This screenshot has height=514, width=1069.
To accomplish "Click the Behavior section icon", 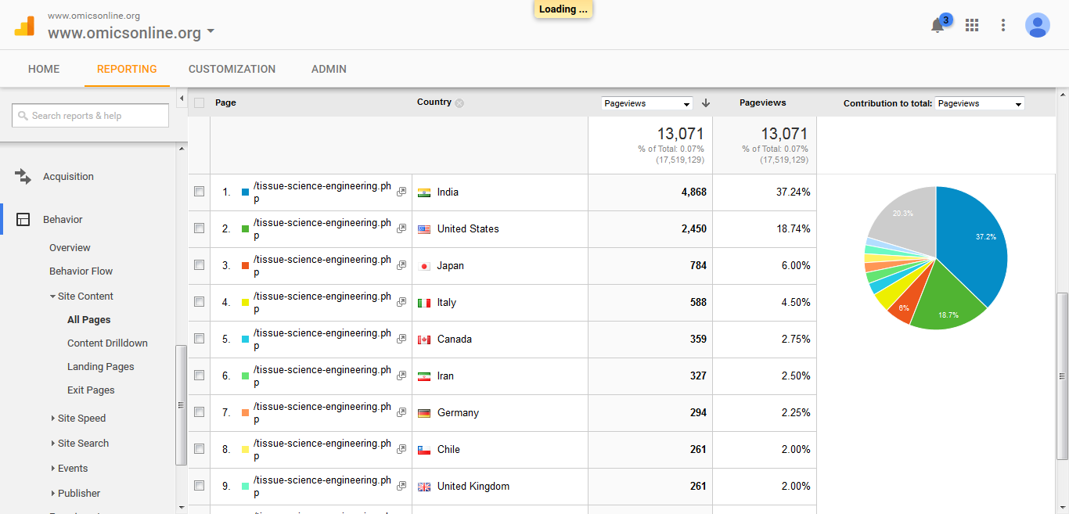I will tap(23, 220).
